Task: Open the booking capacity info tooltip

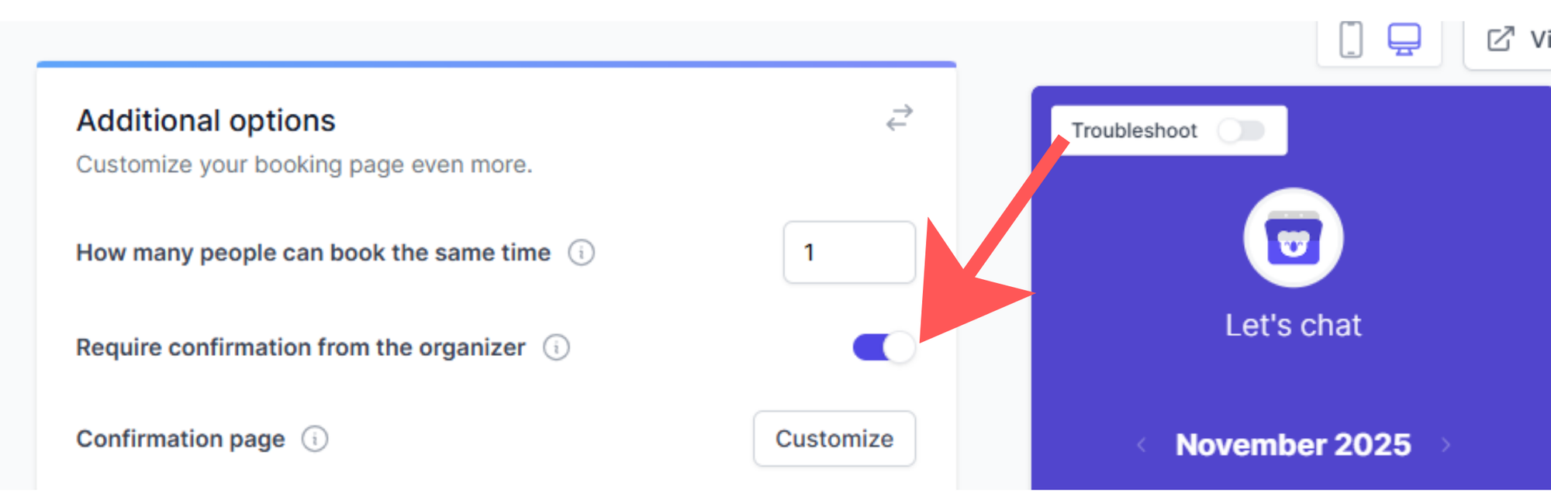Action: (x=582, y=252)
